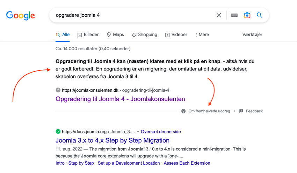The width and height of the screenshot is (297, 173).
Task: Open Værktøjer search tools
Action: click(252, 35)
